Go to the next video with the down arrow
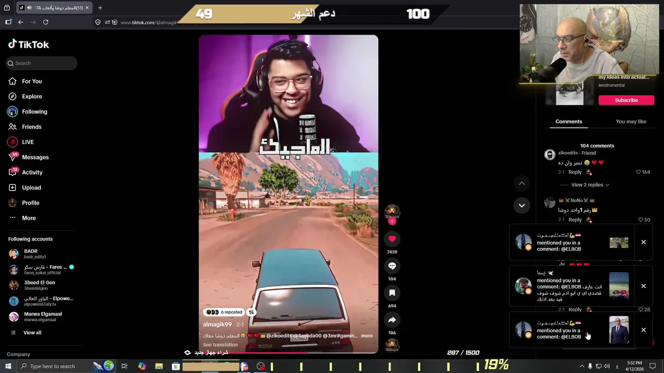 pyautogui.click(x=522, y=205)
